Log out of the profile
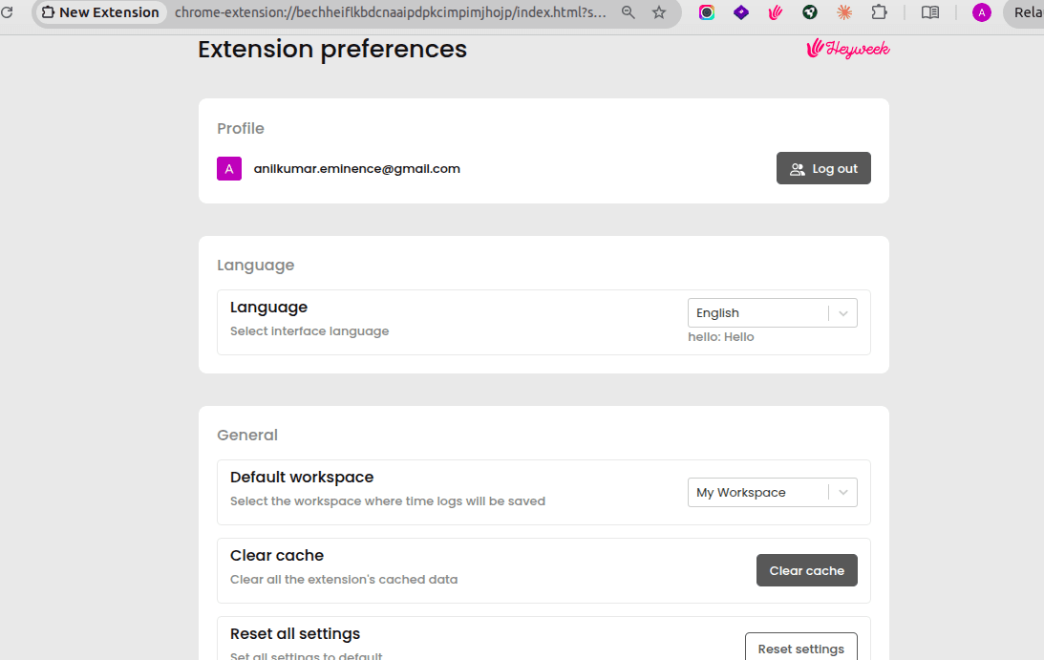The width and height of the screenshot is (1044, 660). pyautogui.click(x=823, y=168)
